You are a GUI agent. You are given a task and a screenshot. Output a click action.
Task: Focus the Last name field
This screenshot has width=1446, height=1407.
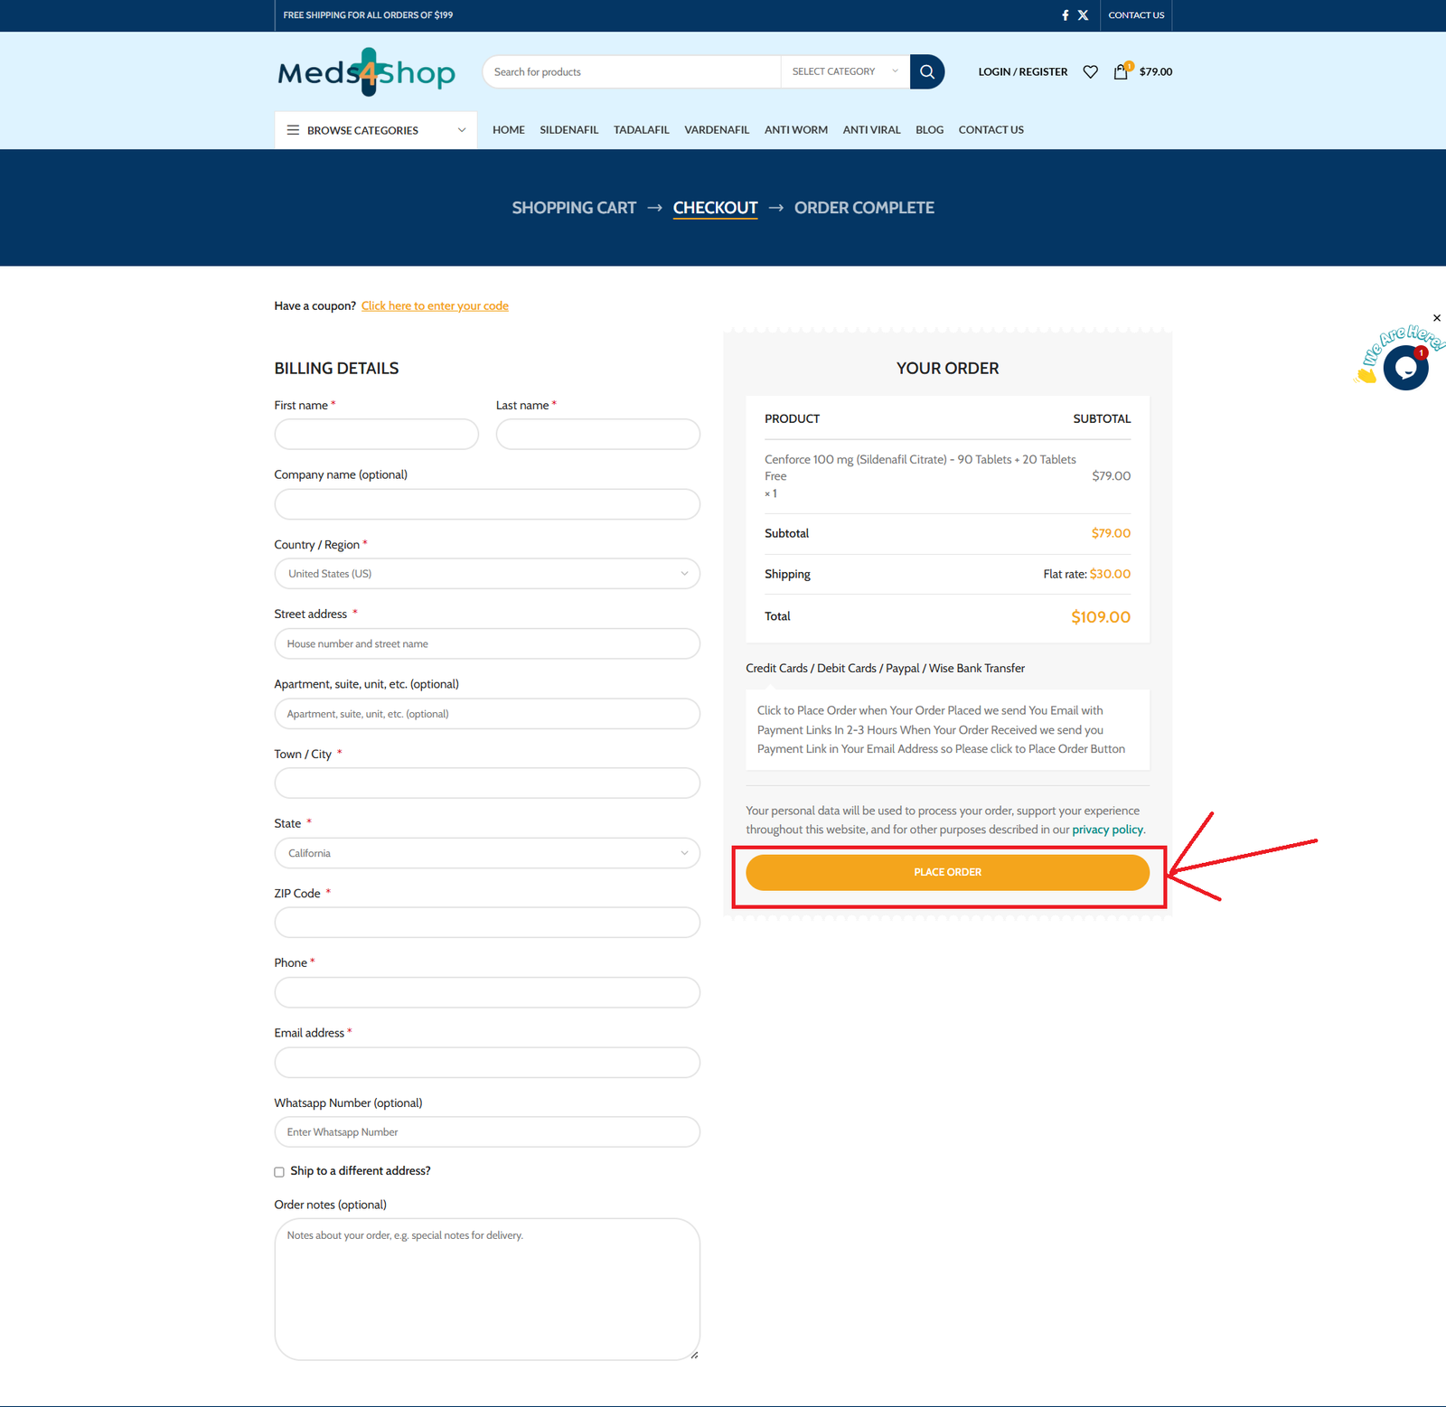[x=598, y=434]
